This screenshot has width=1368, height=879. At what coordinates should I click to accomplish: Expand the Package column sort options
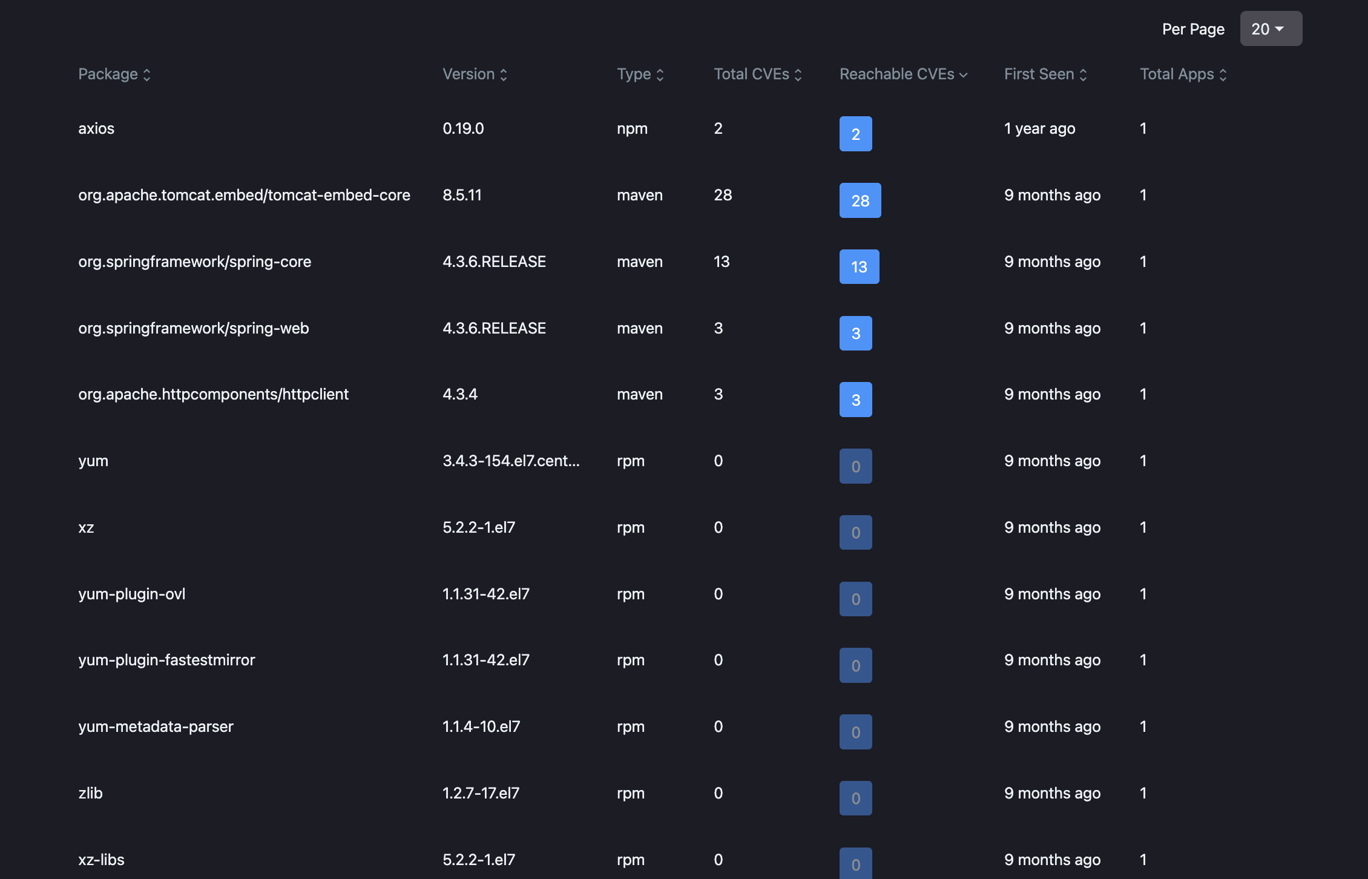click(x=148, y=74)
